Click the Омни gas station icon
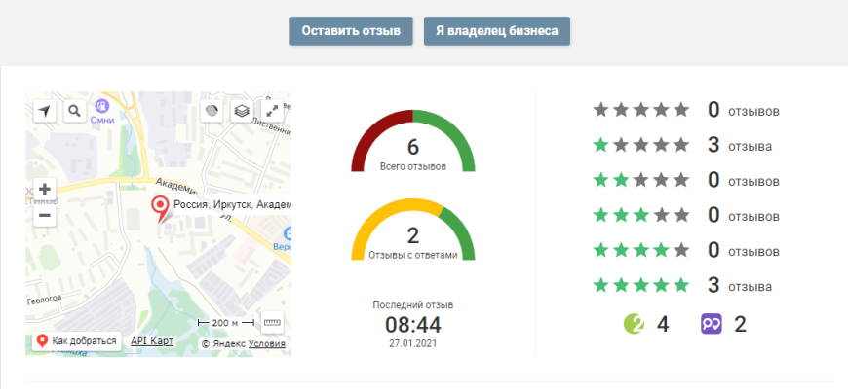The height and width of the screenshot is (389, 848). click(x=101, y=105)
